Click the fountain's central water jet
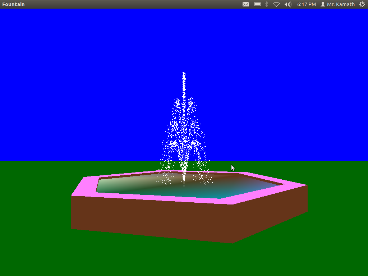The image size is (368, 276). click(x=184, y=126)
